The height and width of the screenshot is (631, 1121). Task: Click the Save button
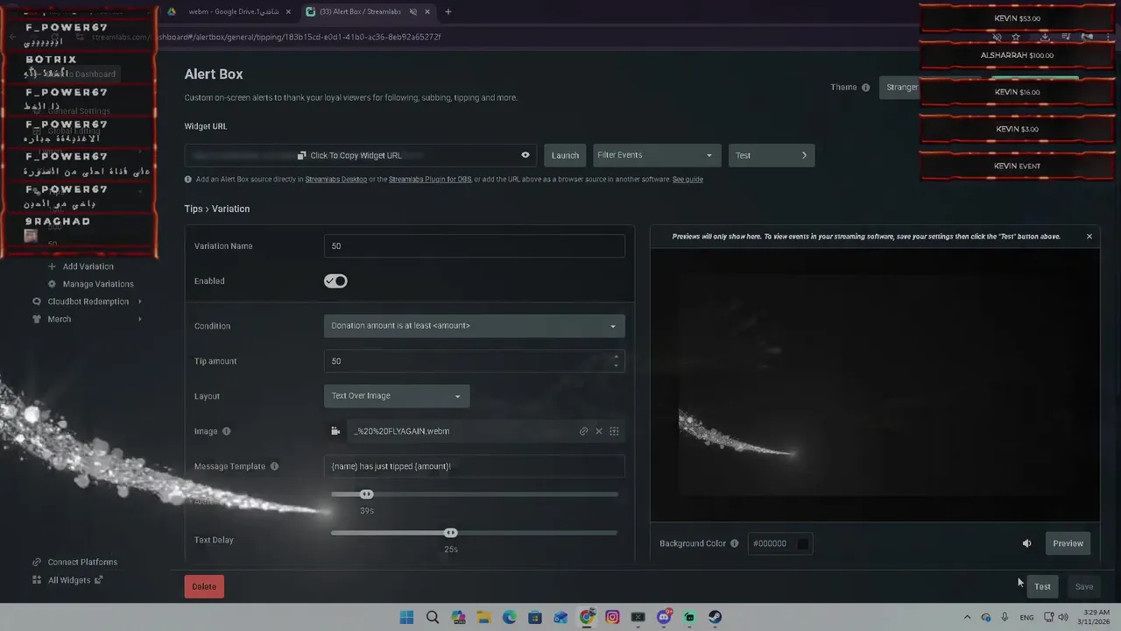pyautogui.click(x=1084, y=587)
